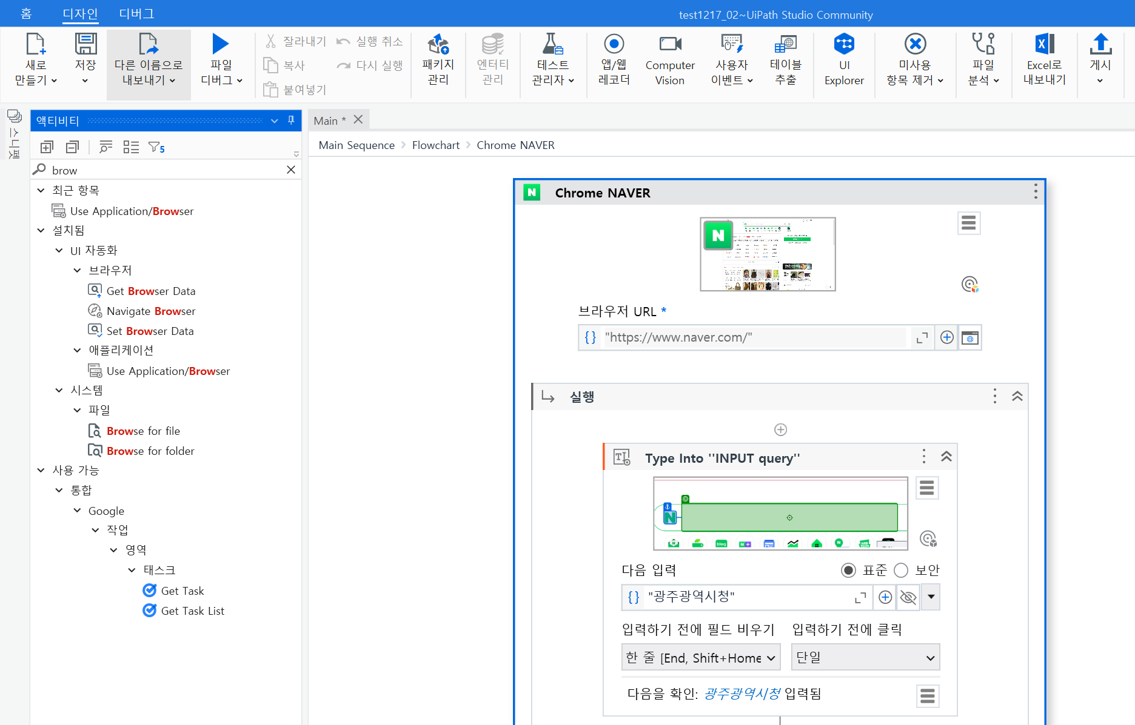The width and height of the screenshot is (1135, 725).
Task: Collapse the 최근 항목 tree section
Action: 41,190
